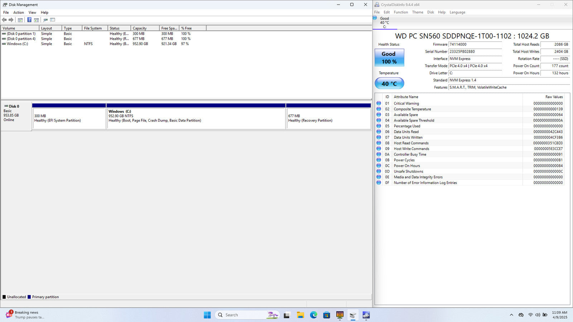Screen dimensions: 573x322
Task: Open clock showing 11:09 AM 4/9/2025
Action: 560,315
